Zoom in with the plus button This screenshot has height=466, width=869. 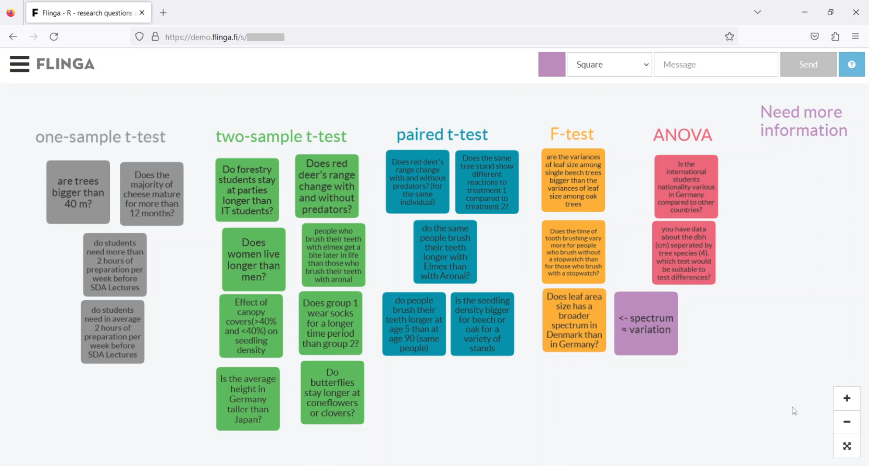tap(847, 399)
